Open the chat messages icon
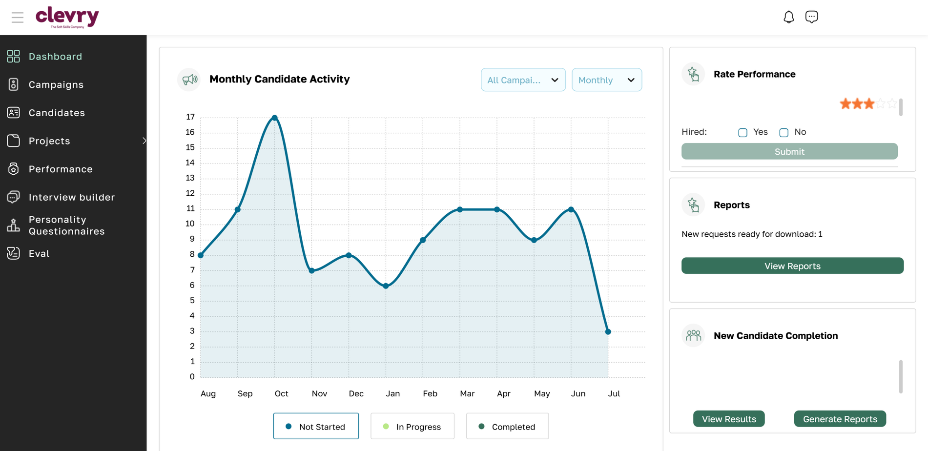The width and height of the screenshot is (928, 451). 811,17
